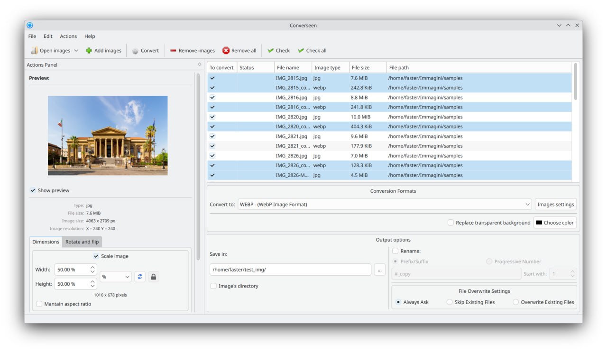Disable the Show preview checkbox
The image size is (607, 352).
pos(33,190)
